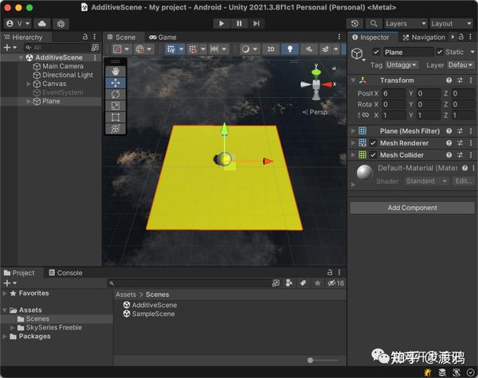Expand the Packages folder
This screenshot has height=378, width=478.
tap(5, 337)
